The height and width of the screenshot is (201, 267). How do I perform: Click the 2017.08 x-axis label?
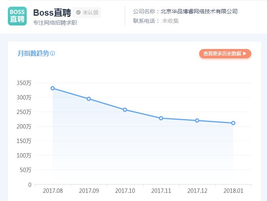click(x=53, y=191)
